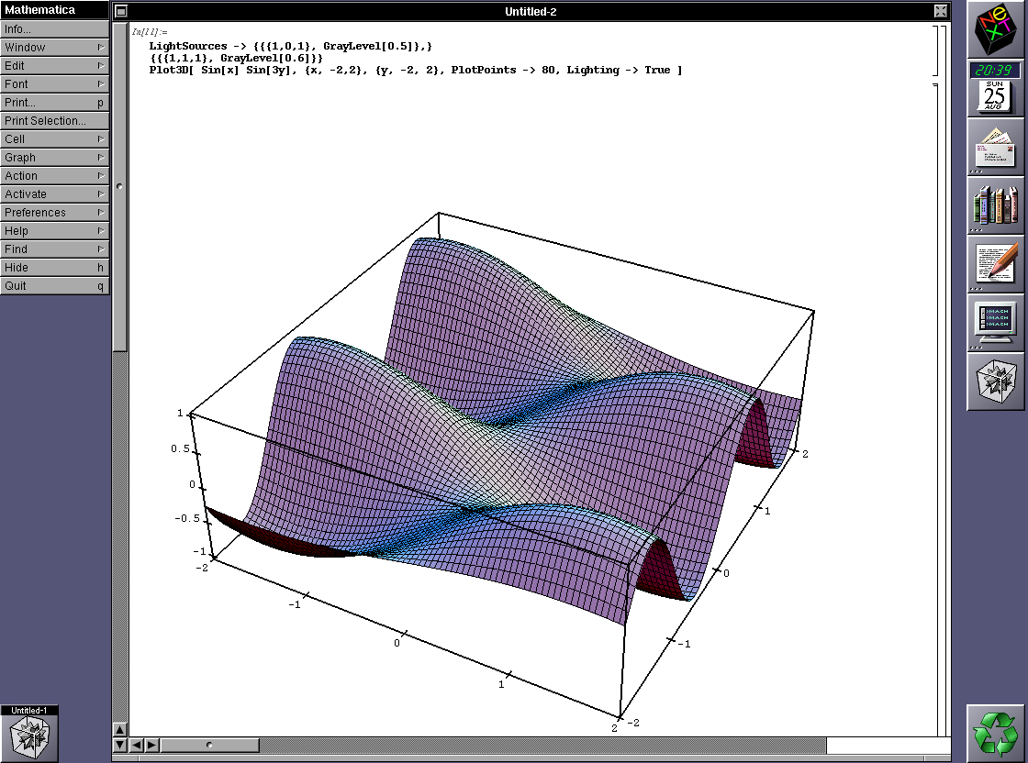Open the Recycler icon
Screen dimensions: 1028x763
[996, 733]
